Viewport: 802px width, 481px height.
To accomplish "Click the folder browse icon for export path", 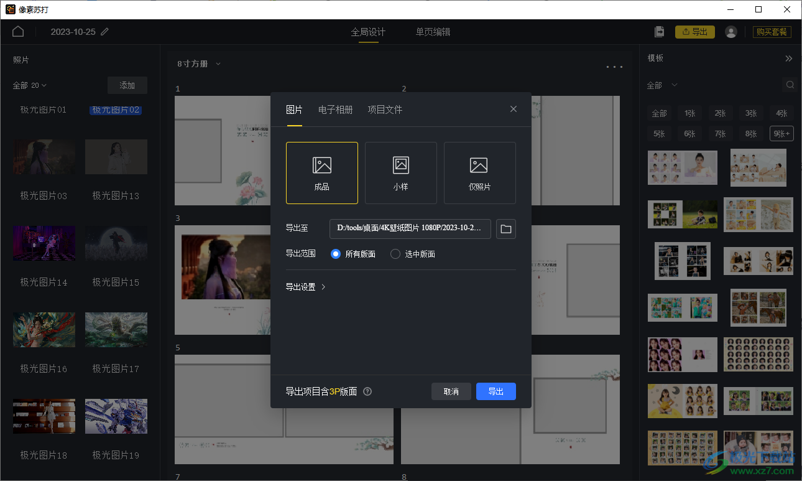I will coord(506,229).
